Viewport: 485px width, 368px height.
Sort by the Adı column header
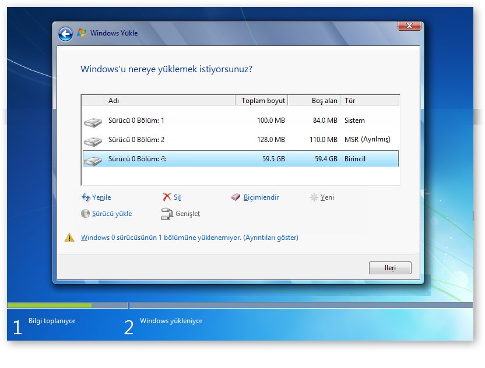pos(169,101)
